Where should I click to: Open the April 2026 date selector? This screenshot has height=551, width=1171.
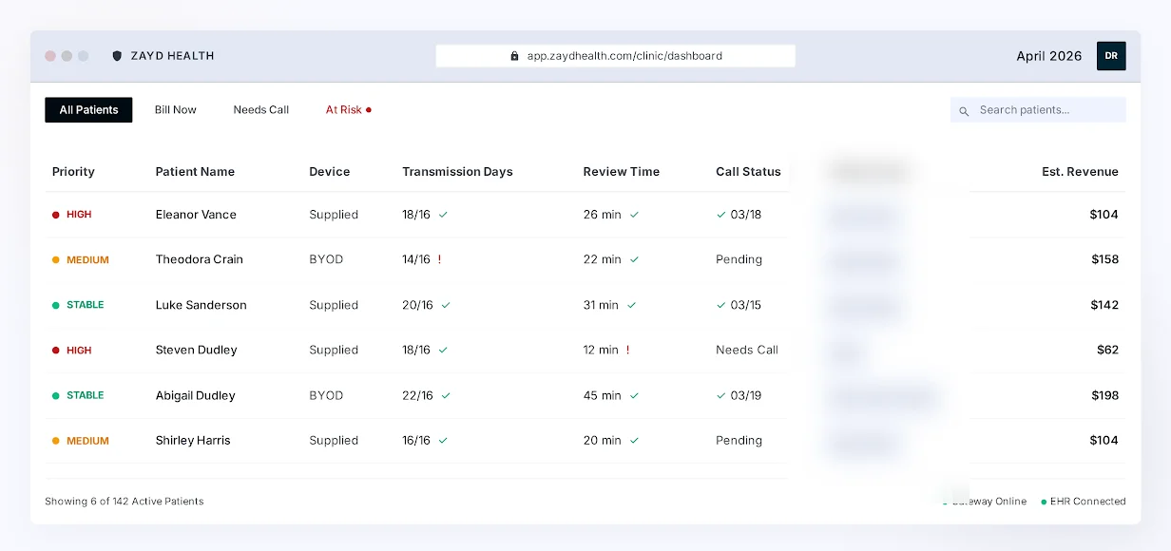[1048, 56]
